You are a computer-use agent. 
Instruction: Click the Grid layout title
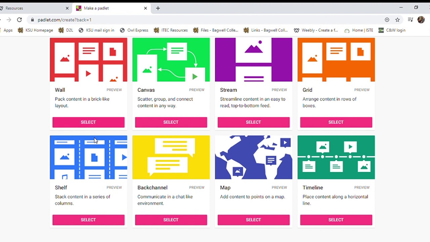pyautogui.click(x=307, y=90)
